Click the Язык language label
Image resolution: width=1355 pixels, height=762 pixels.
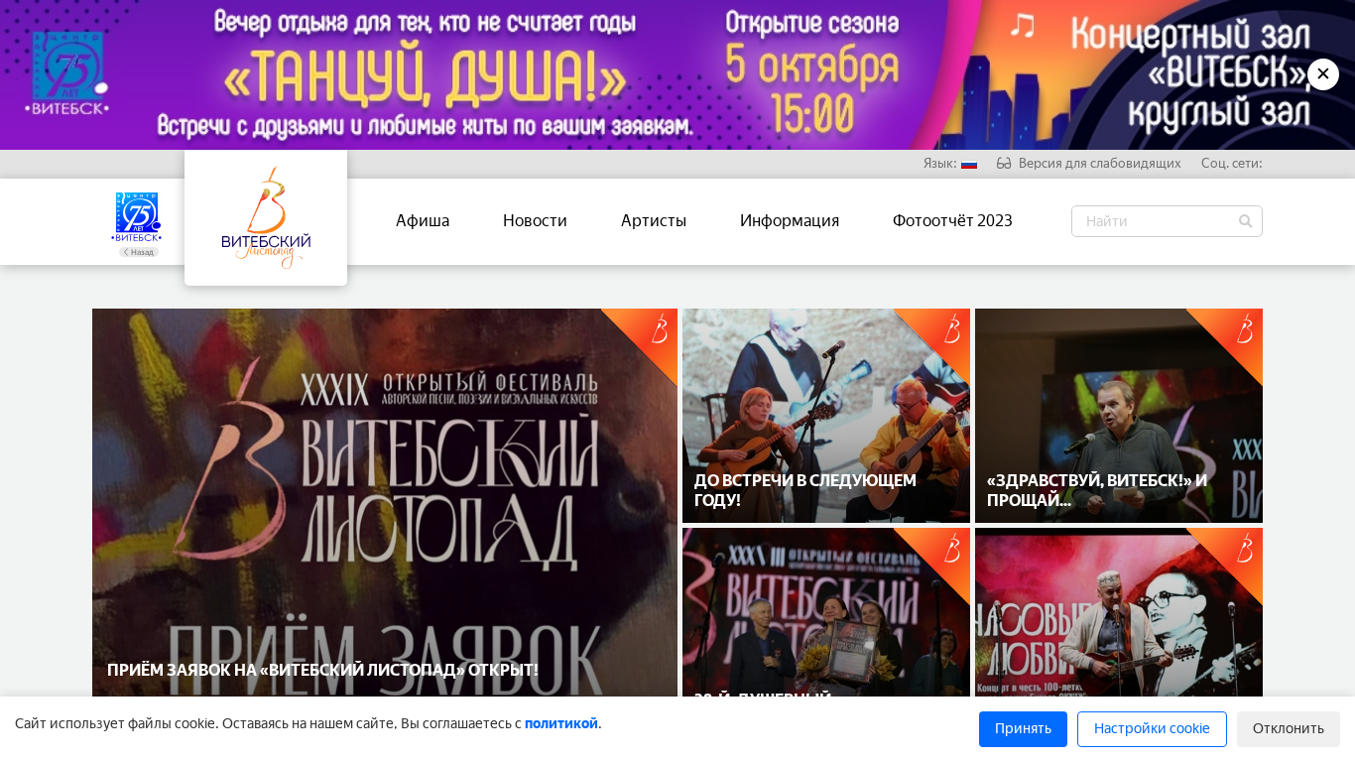click(x=939, y=164)
